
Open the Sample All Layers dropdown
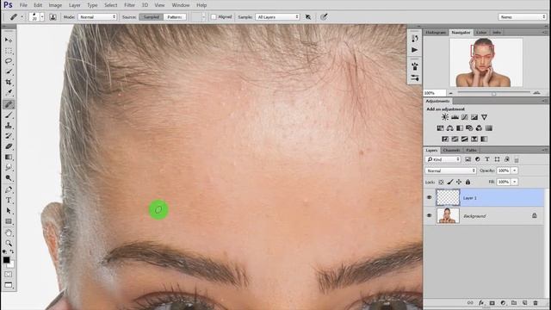coord(277,17)
